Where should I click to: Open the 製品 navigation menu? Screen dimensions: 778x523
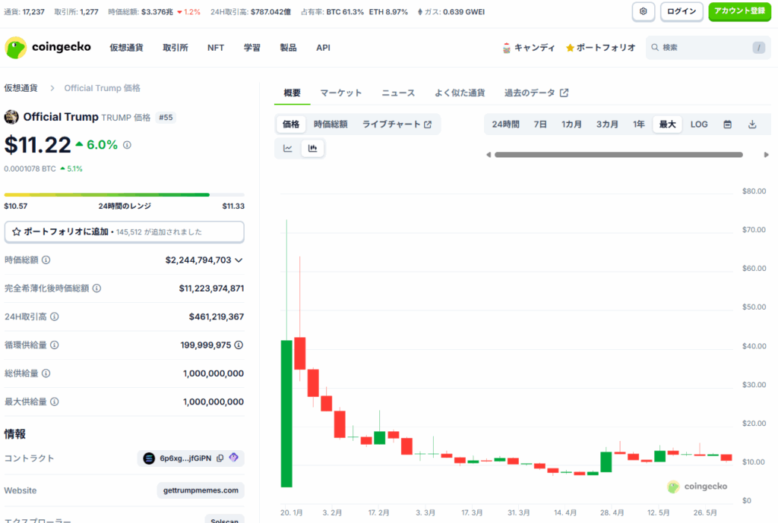click(288, 48)
